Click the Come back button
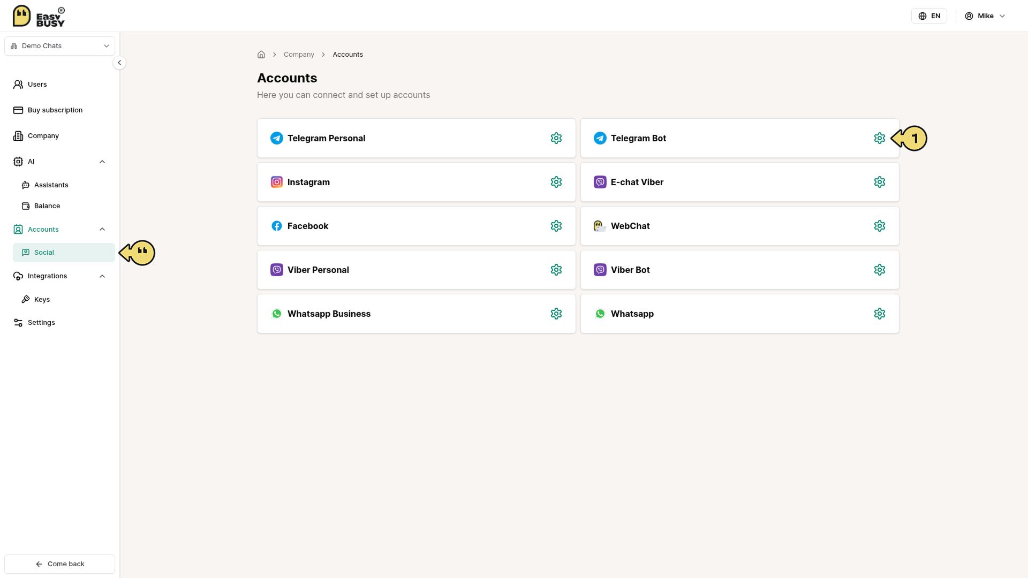 point(60,564)
